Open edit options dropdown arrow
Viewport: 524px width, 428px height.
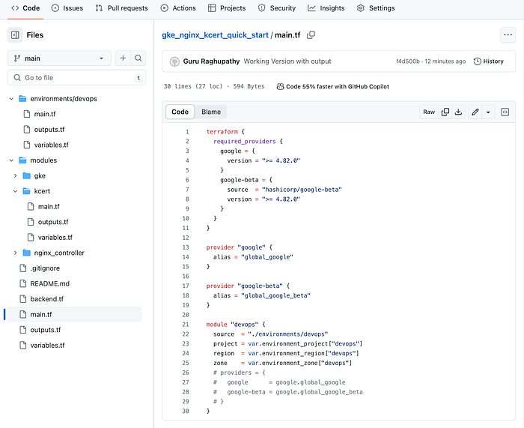coord(488,112)
